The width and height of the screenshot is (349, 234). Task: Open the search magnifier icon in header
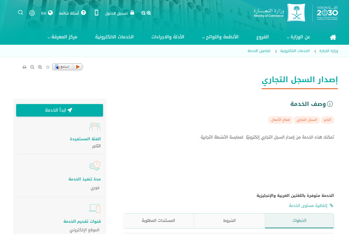(20, 12)
